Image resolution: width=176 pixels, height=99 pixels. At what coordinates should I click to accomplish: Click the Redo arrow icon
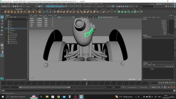(x=22, y=6)
